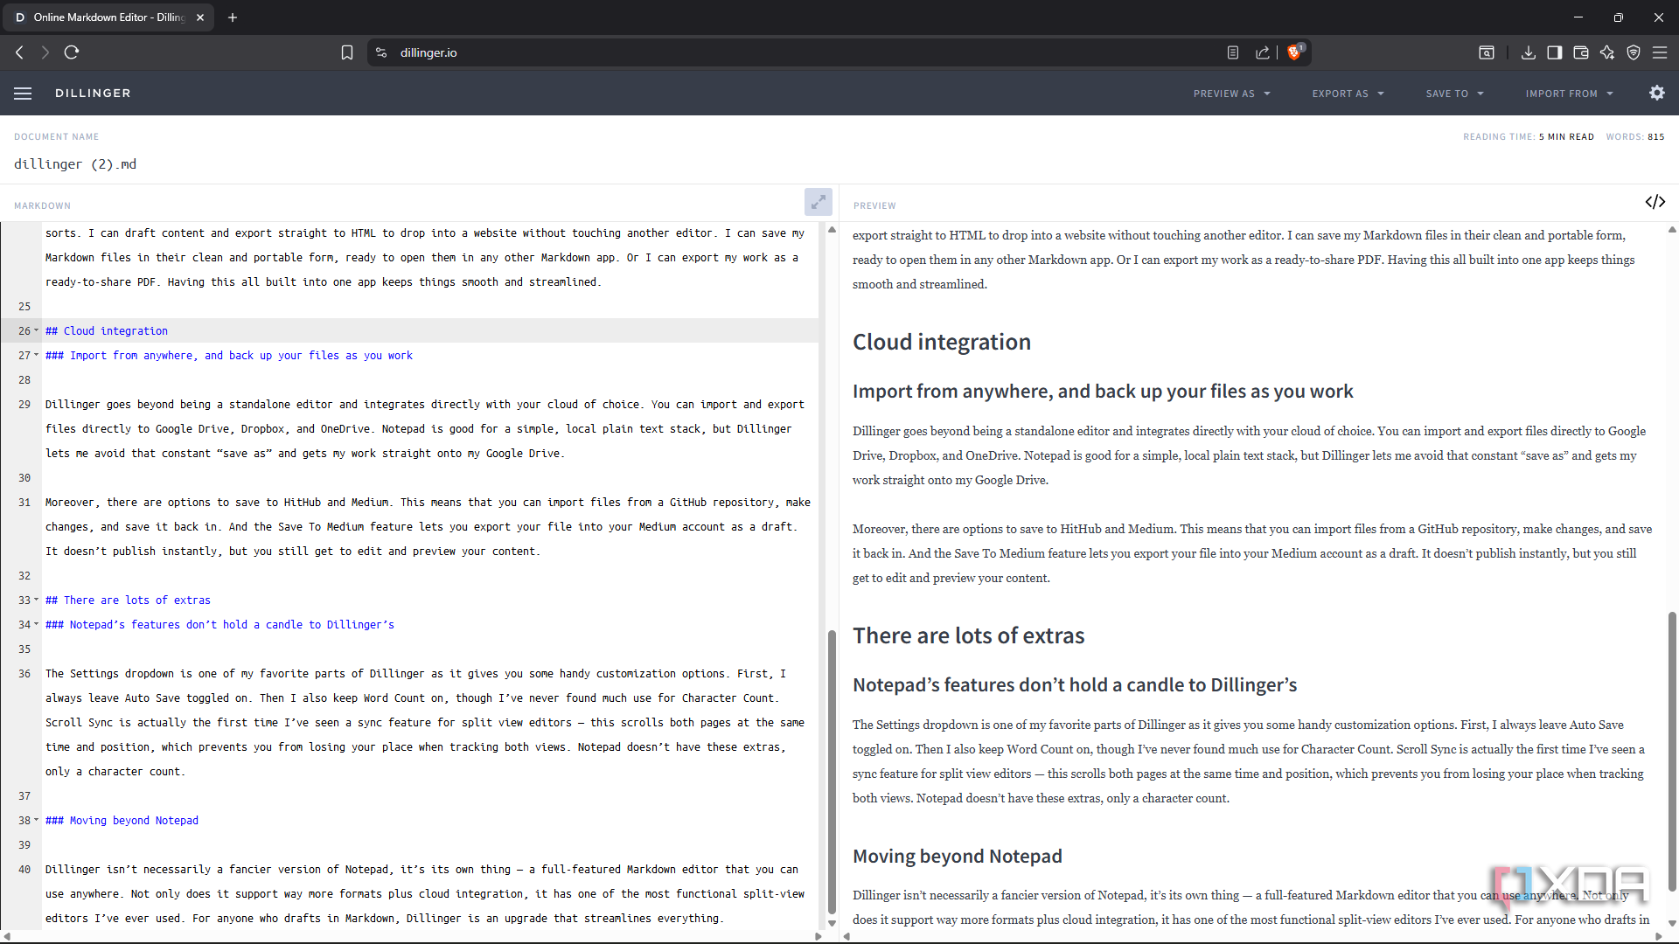Viewport: 1679px width, 944px height.
Task: Expand the markdown editor to full screen
Action: tap(818, 202)
